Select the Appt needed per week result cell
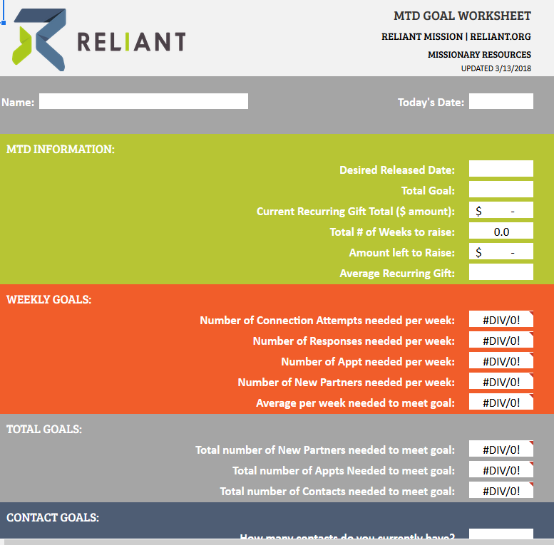Image resolution: width=554 pixels, height=545 pixels. (501, 361)
